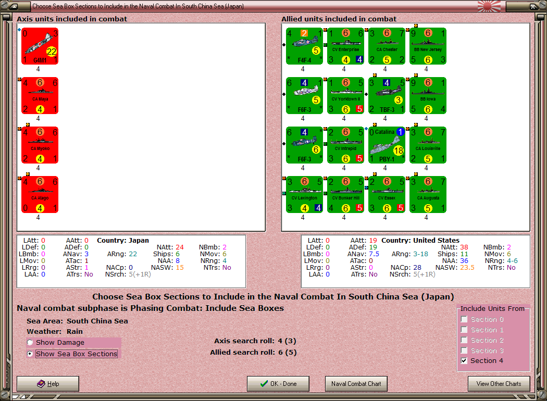Choose the Show Sea Box Sections option
Screen dimensions: 547x401
click(30, 354)
